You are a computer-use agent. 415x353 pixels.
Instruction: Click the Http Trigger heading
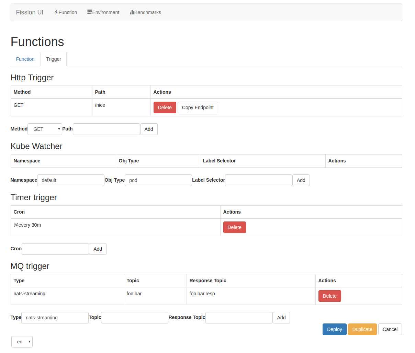tap(32, 78)
